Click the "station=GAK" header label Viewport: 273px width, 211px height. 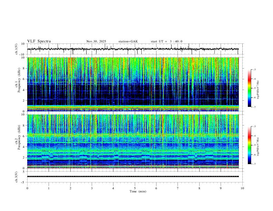pos(128,41)
